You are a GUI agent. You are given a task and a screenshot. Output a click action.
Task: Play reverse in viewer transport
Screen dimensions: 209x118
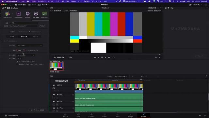(99, 57)
